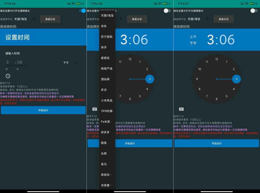Image resolution: width=260 pixels, height=193 pixels.
Task: Choose 盒马 from the platform list
Action: tap(104, 164)
